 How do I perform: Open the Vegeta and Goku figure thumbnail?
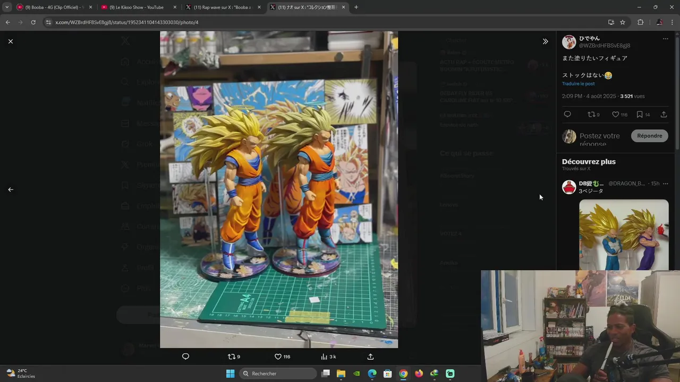pos(624,235)
